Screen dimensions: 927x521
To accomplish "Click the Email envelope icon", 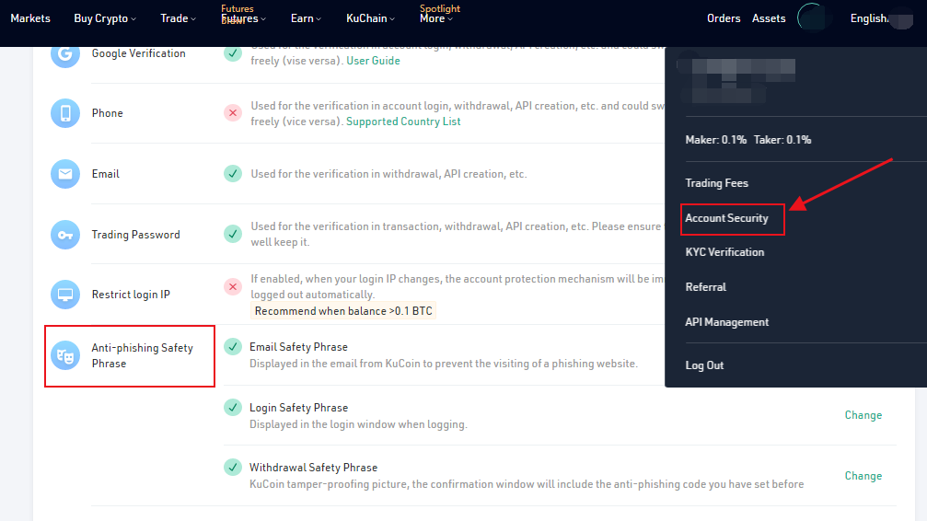I will pyautogui.click(x=65, y=174).
